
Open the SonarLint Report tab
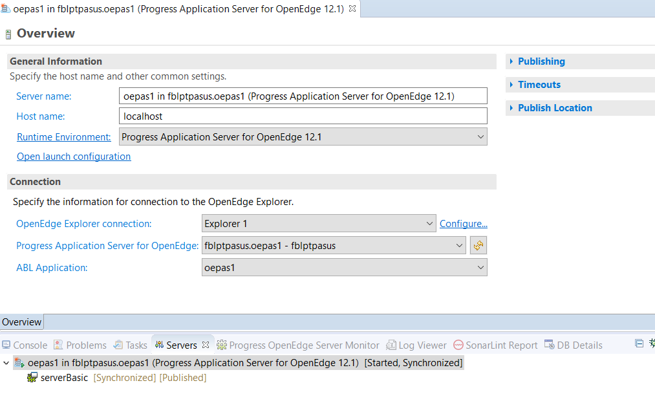495,345
